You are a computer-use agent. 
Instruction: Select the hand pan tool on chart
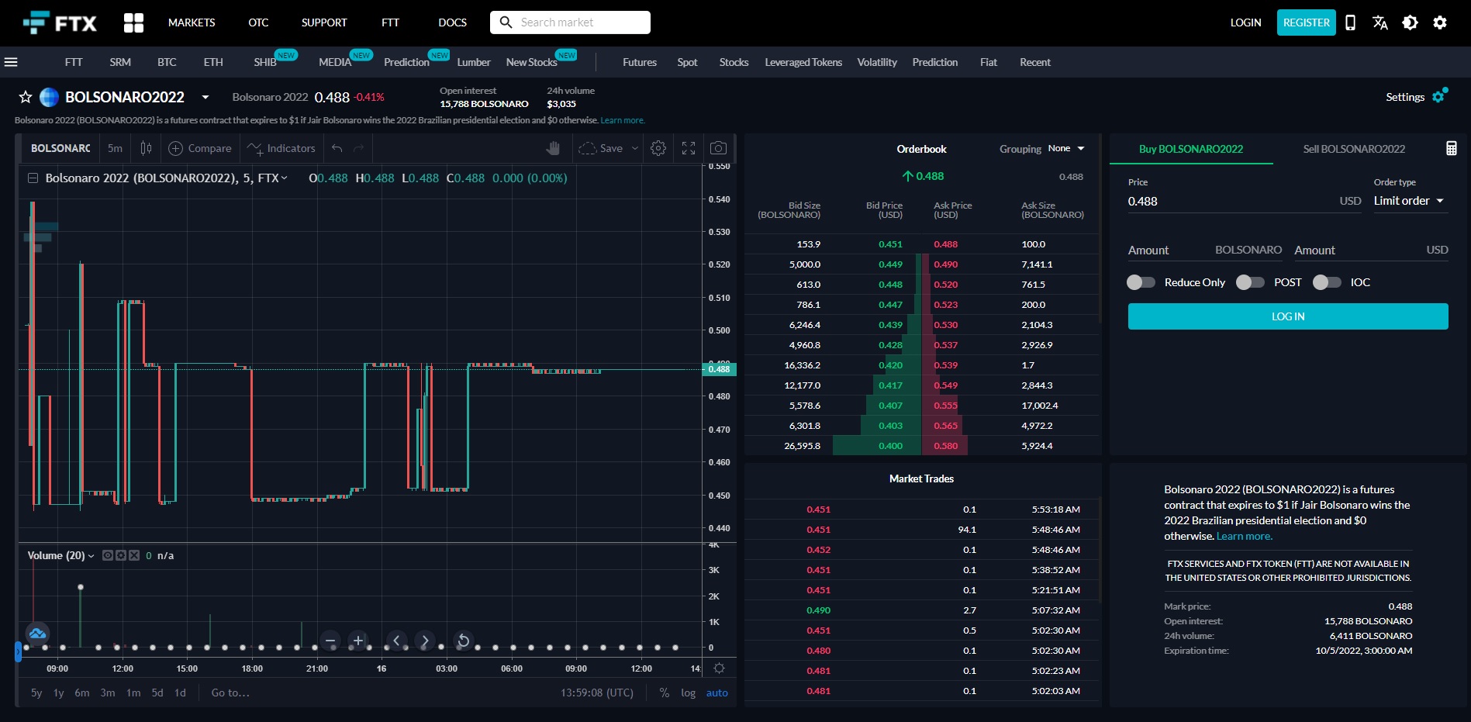pos(553,148)
